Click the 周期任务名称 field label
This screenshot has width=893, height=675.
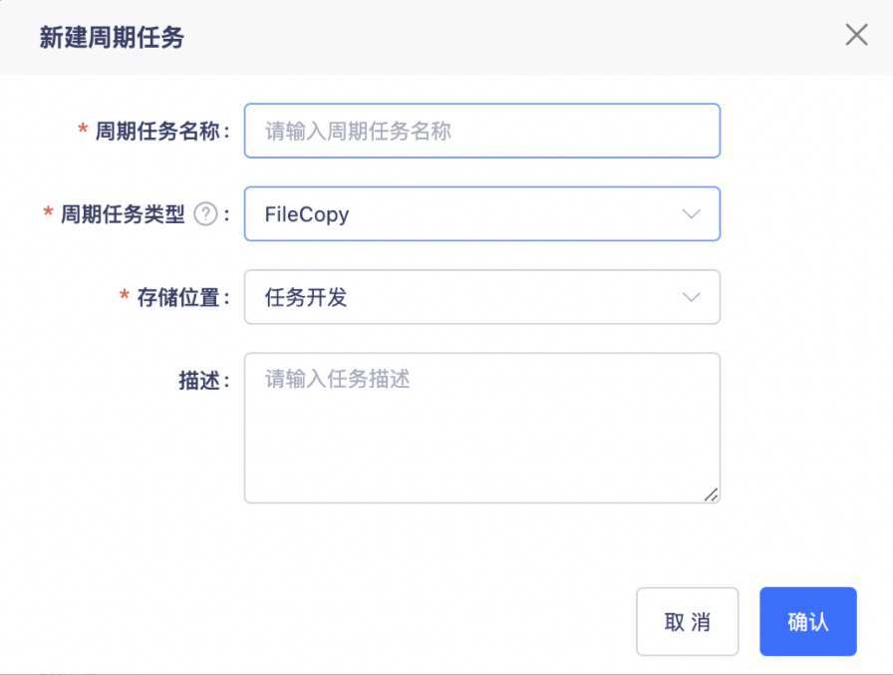pos(157,132)
